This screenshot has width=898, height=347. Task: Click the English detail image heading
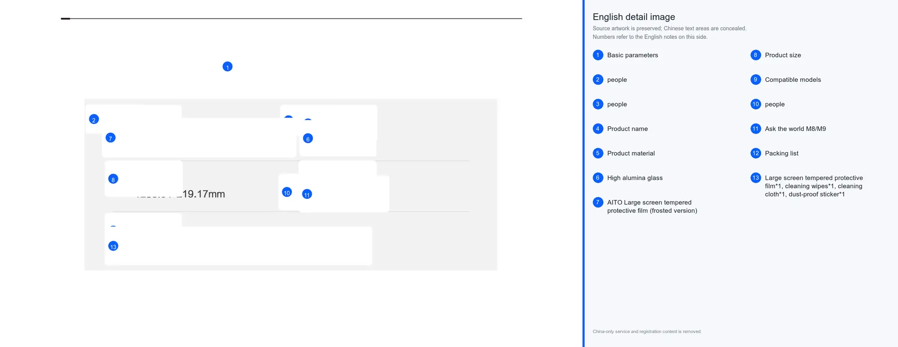tap(634, 17)
